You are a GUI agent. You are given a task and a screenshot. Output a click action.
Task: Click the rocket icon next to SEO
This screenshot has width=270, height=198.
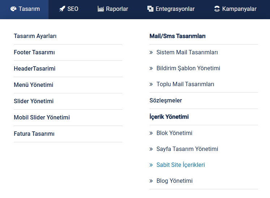[x=62, y=9]
